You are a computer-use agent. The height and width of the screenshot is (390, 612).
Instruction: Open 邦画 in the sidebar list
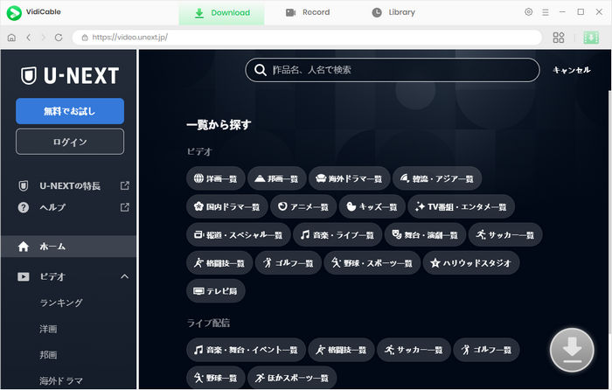[x=48, y=355]
